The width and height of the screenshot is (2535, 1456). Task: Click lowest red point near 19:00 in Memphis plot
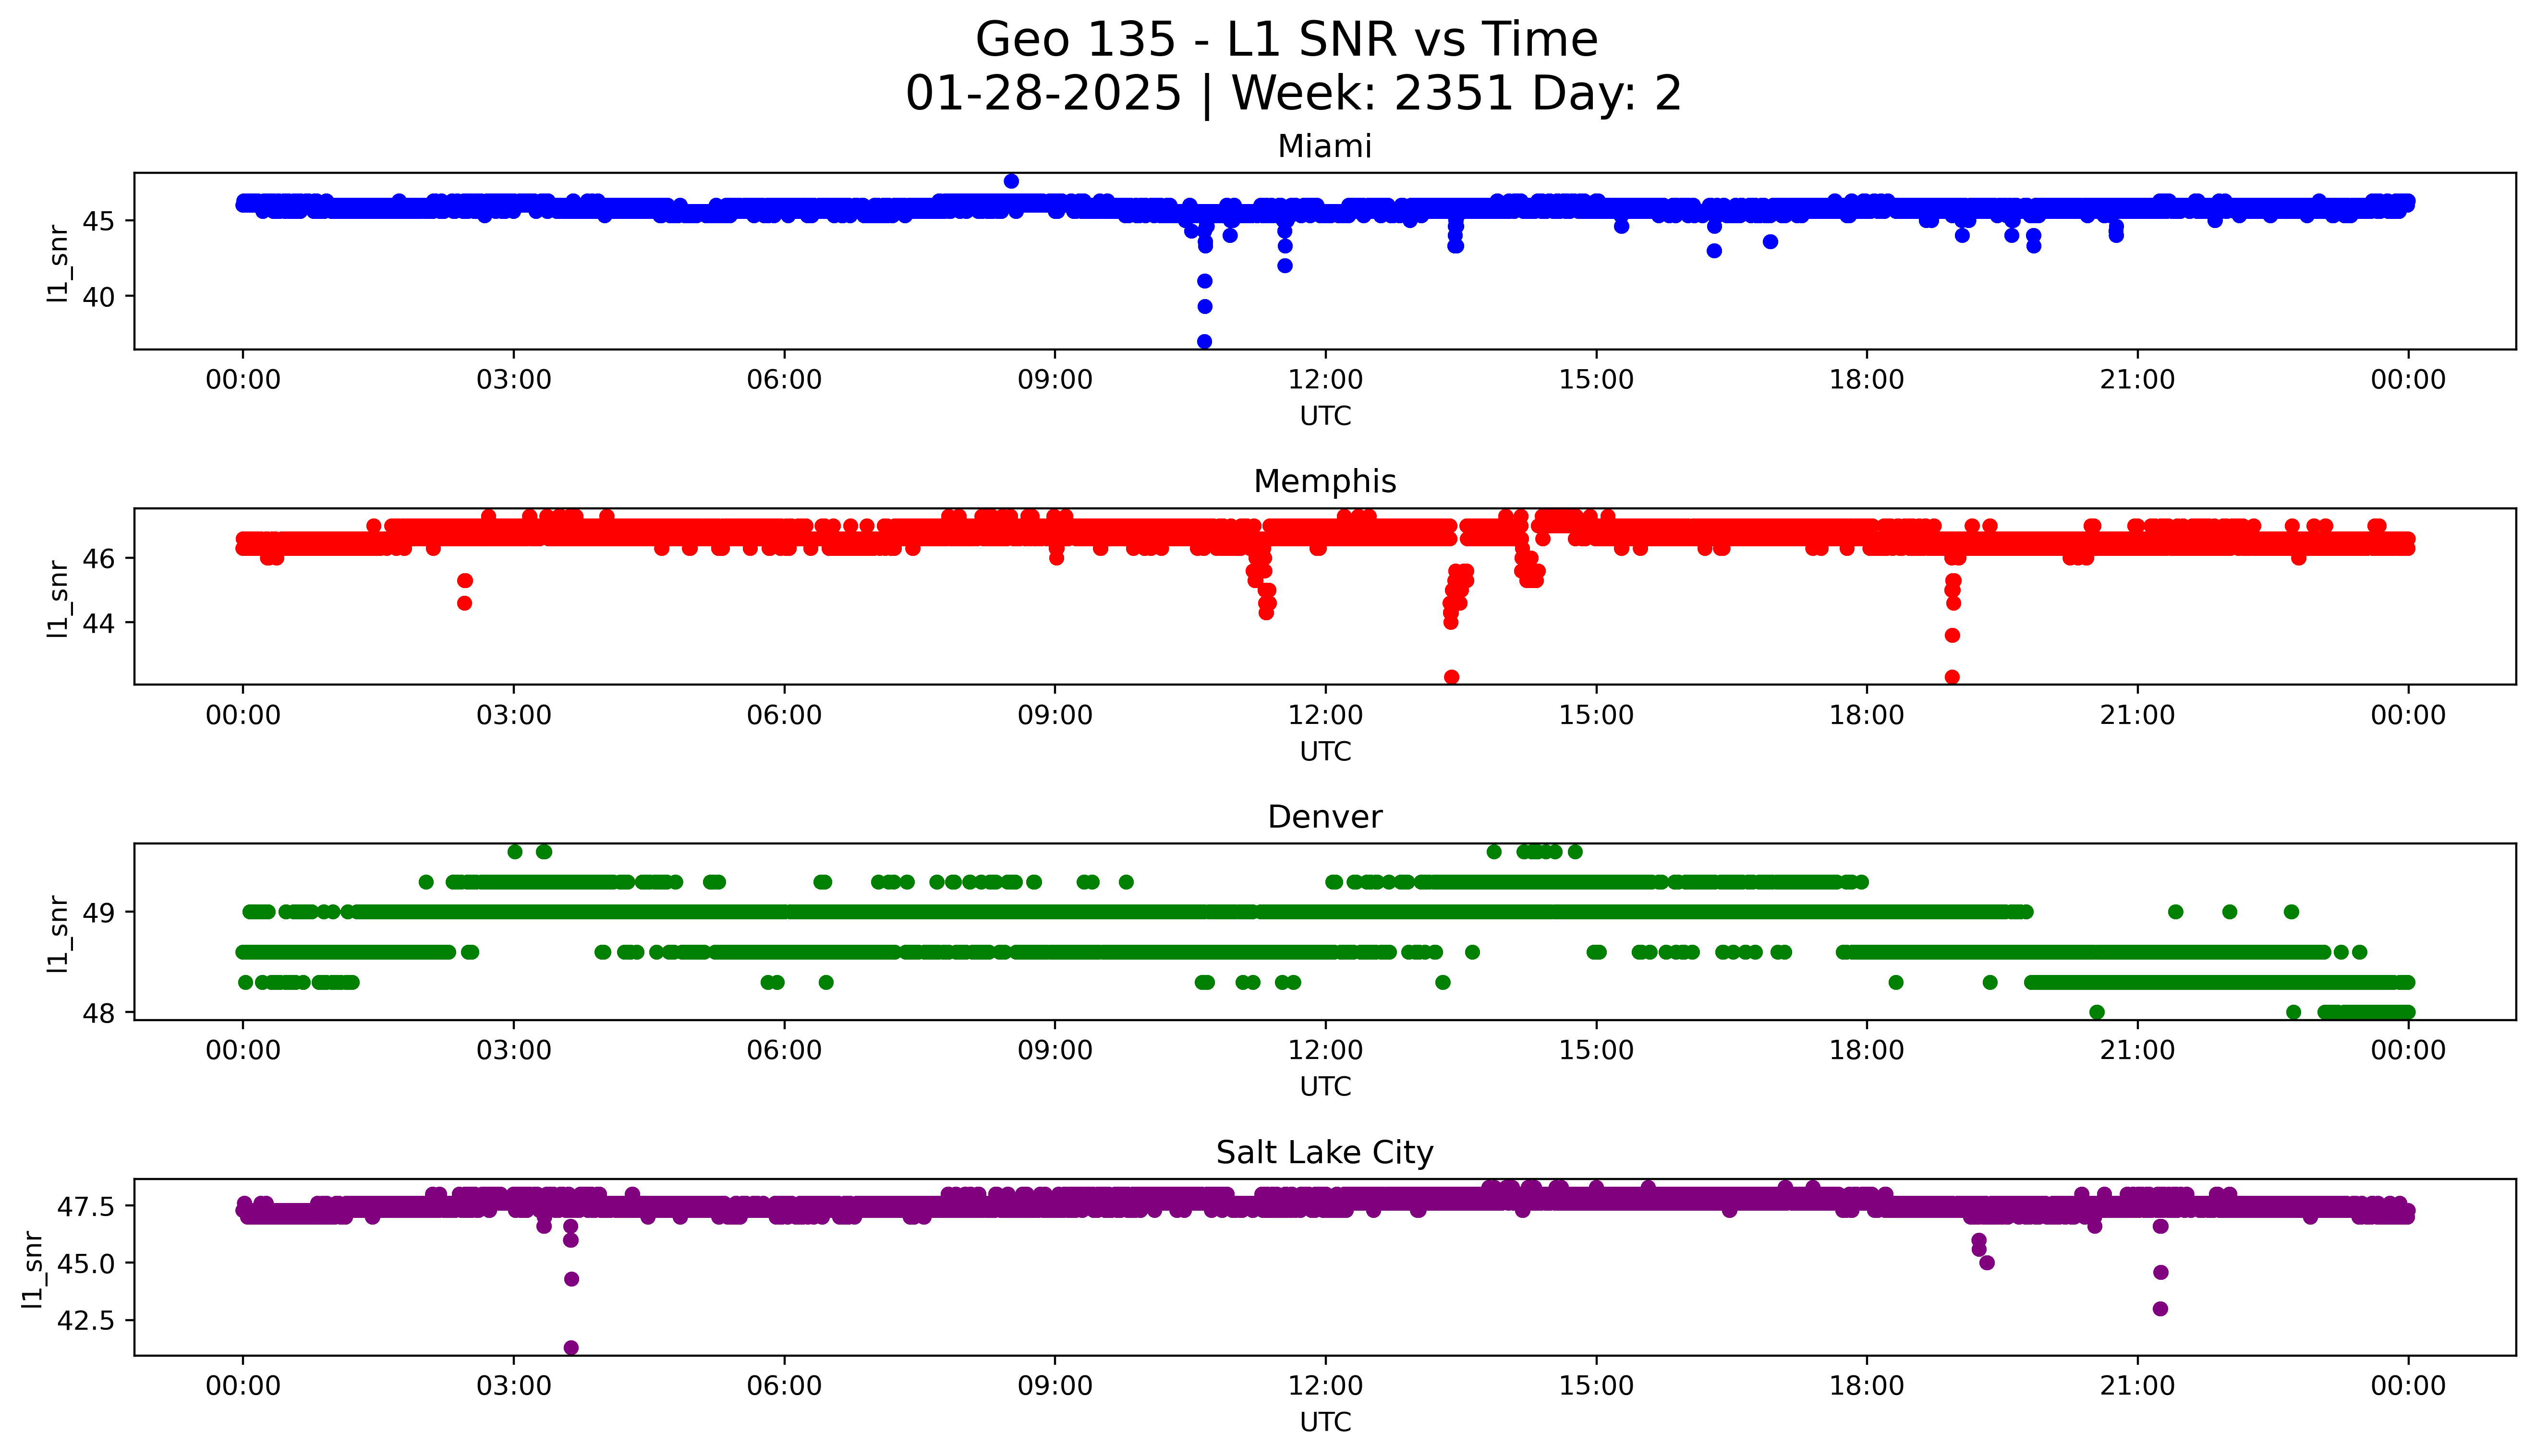[x=1952, y=677]
